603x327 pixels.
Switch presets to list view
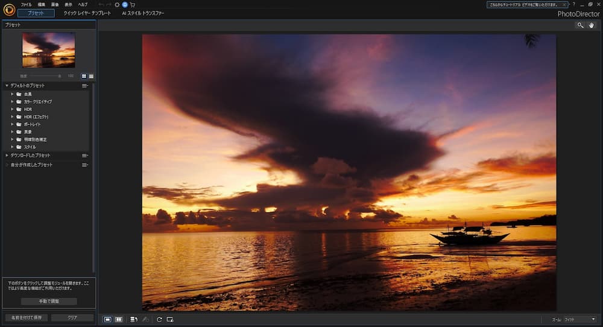[91, 76]
